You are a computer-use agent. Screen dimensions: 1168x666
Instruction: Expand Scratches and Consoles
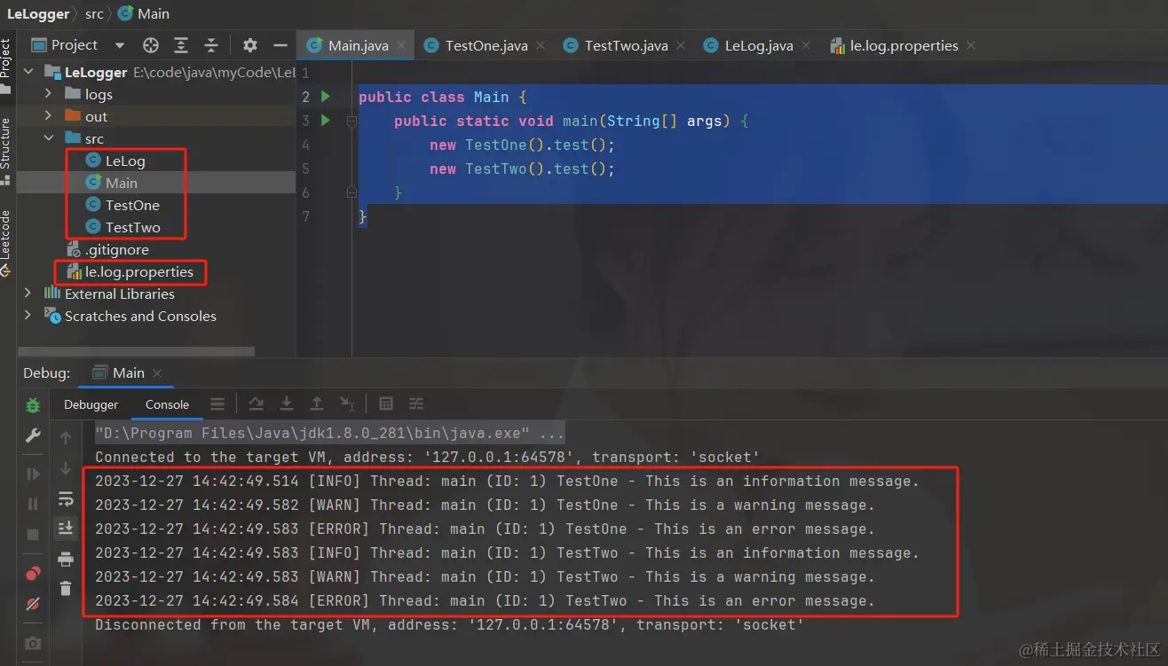(28, 316)
